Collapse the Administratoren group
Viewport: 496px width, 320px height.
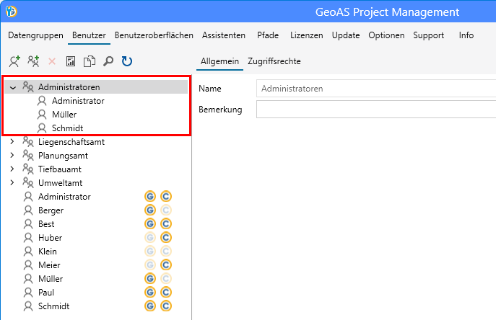pos(13,87)
